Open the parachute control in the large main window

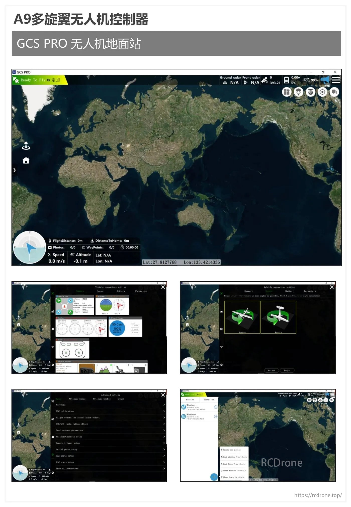[298, 92]
